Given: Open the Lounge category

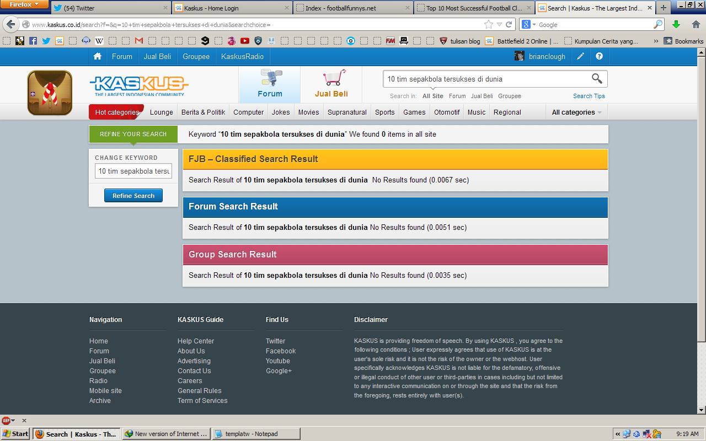Looking at the screenshot, I should pos(162,112).
